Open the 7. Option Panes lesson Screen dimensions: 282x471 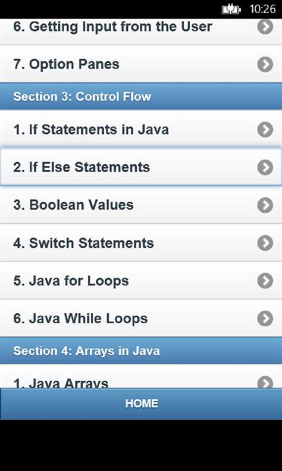point(66,64)
